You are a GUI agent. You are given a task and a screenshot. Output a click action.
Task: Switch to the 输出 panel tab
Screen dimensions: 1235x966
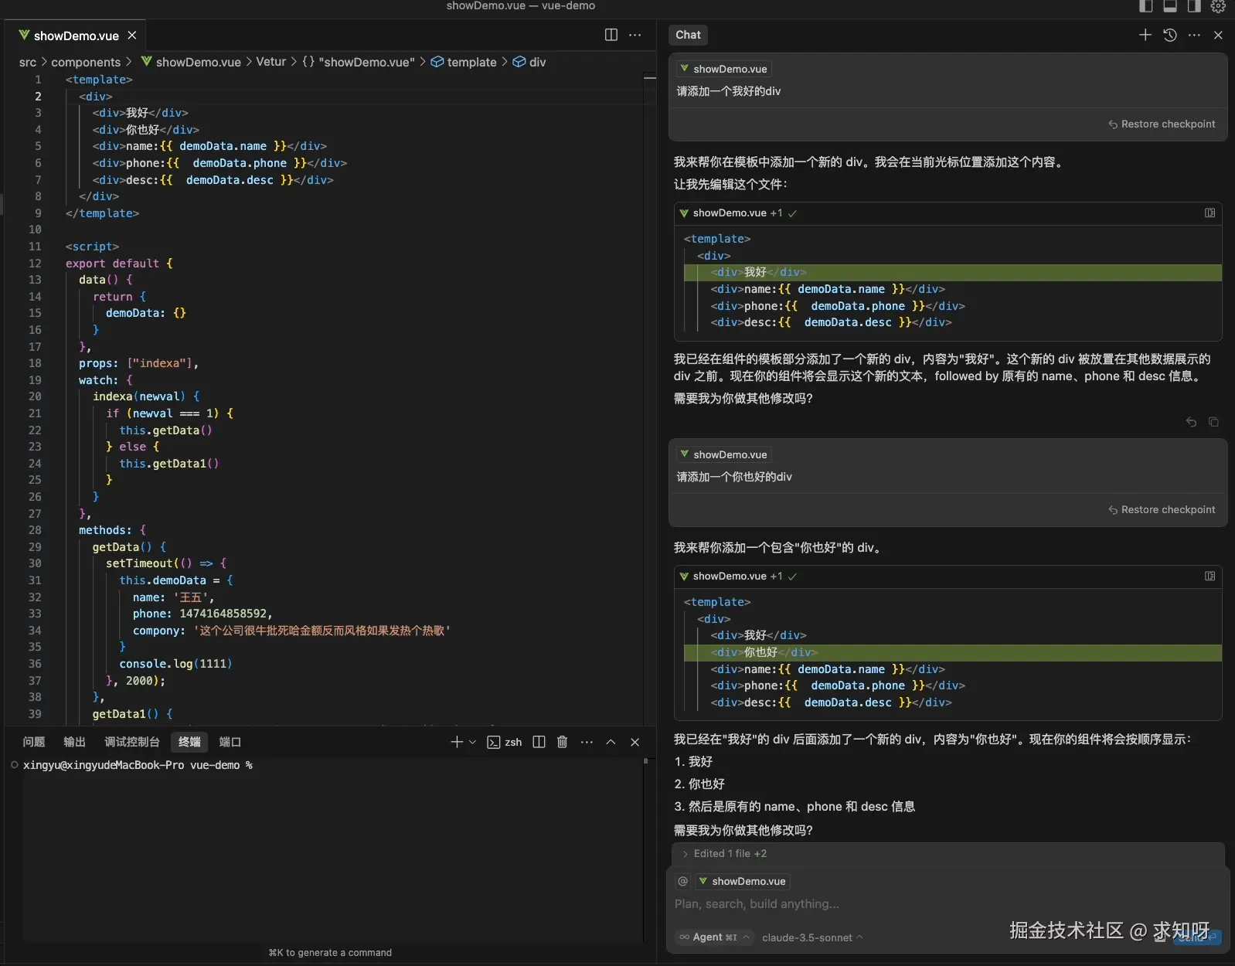coord(74,742)
